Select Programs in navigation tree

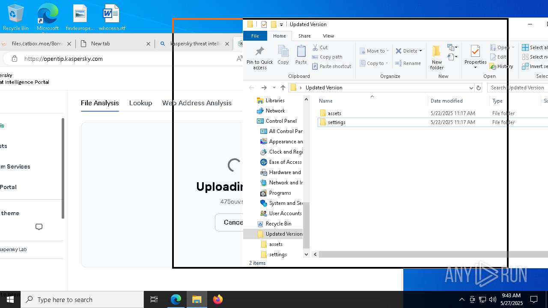[280, 193]
